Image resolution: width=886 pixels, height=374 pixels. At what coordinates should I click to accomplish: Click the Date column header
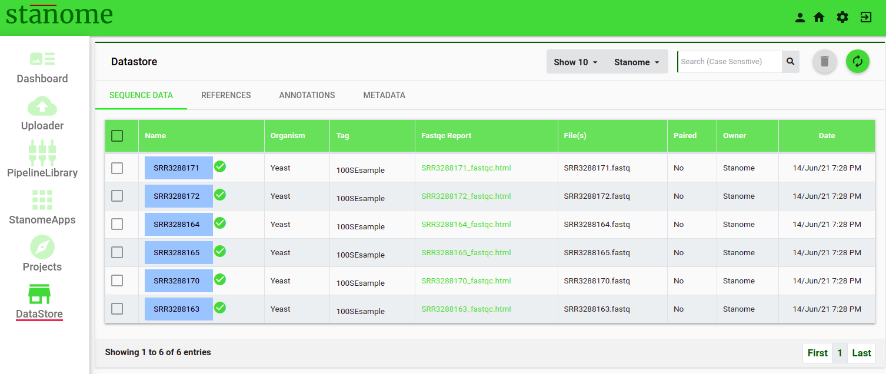pyautogui.click(x=827, y=136)
